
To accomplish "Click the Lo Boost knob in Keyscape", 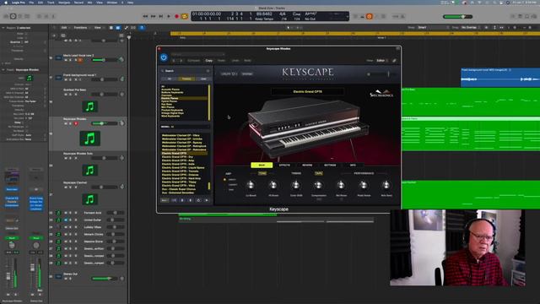I will (251, 185).
